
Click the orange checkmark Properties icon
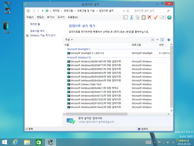(x=156, y=17)
